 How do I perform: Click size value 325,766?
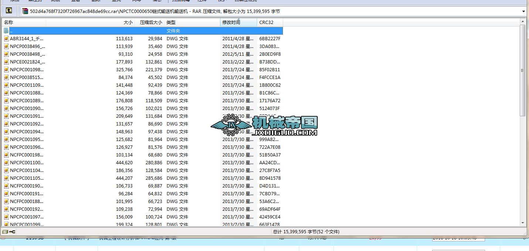point(124,70)
